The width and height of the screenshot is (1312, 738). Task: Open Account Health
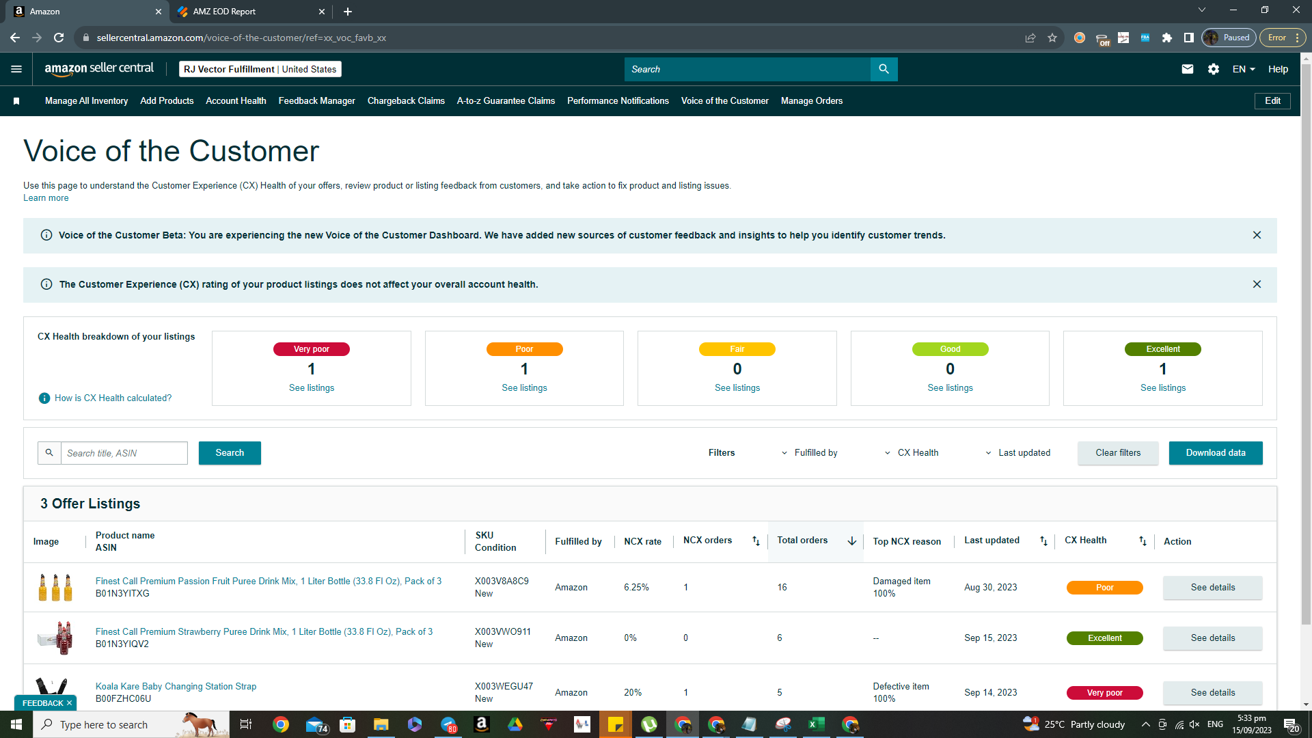coord(236,101)
